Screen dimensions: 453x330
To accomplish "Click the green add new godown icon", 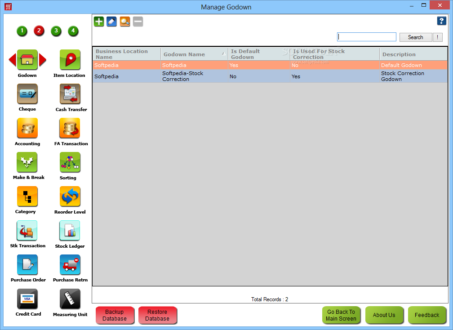I will tap(99, 22).
